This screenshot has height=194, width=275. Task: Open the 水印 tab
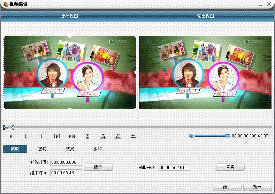click(97, 149)
